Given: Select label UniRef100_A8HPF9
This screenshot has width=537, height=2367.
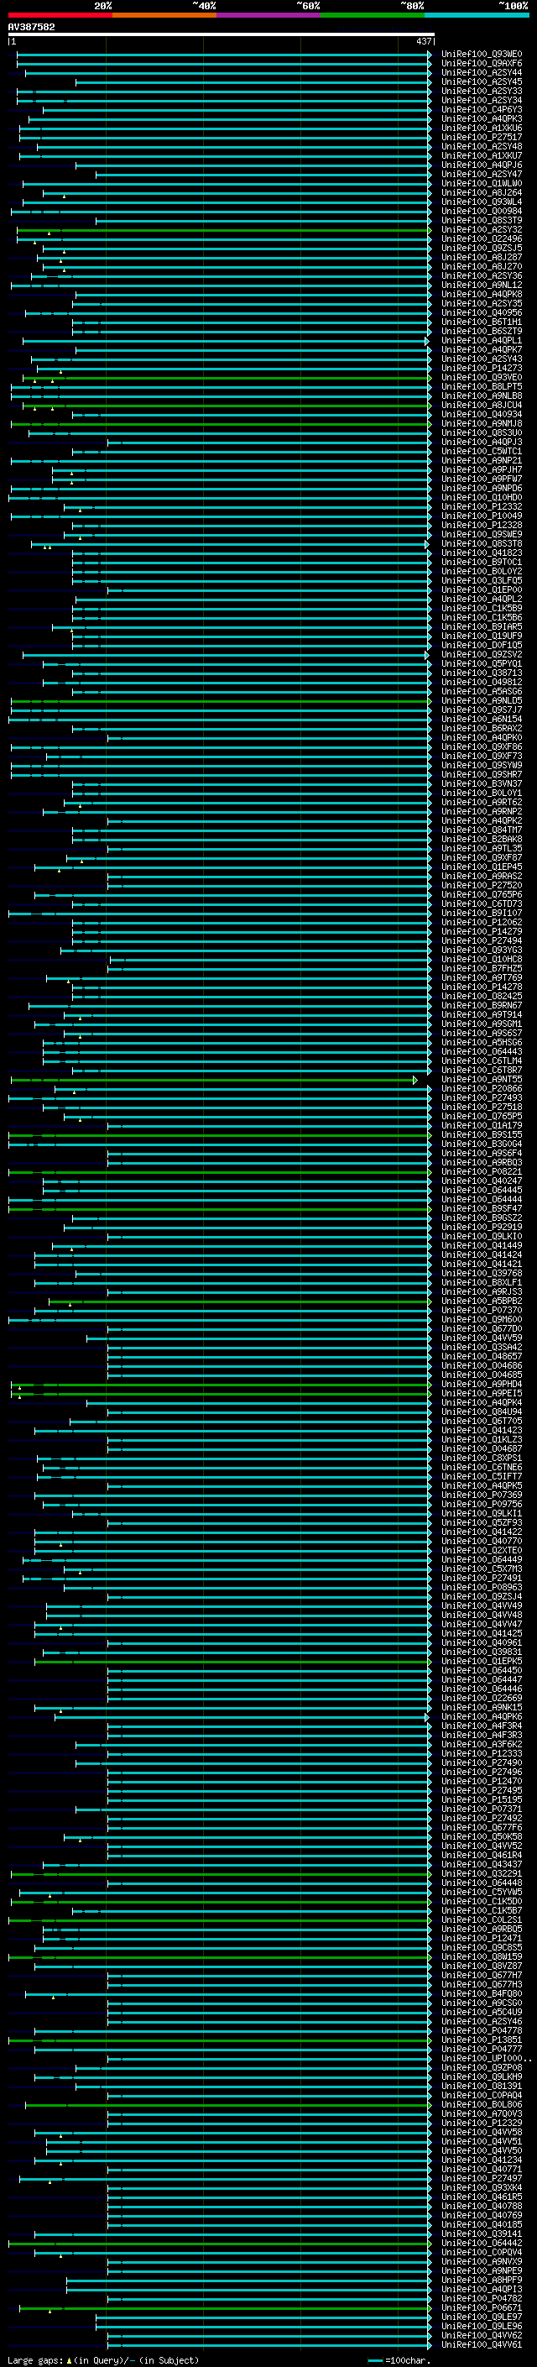Looking at the screenshot, I should (x=481, y=2280).
